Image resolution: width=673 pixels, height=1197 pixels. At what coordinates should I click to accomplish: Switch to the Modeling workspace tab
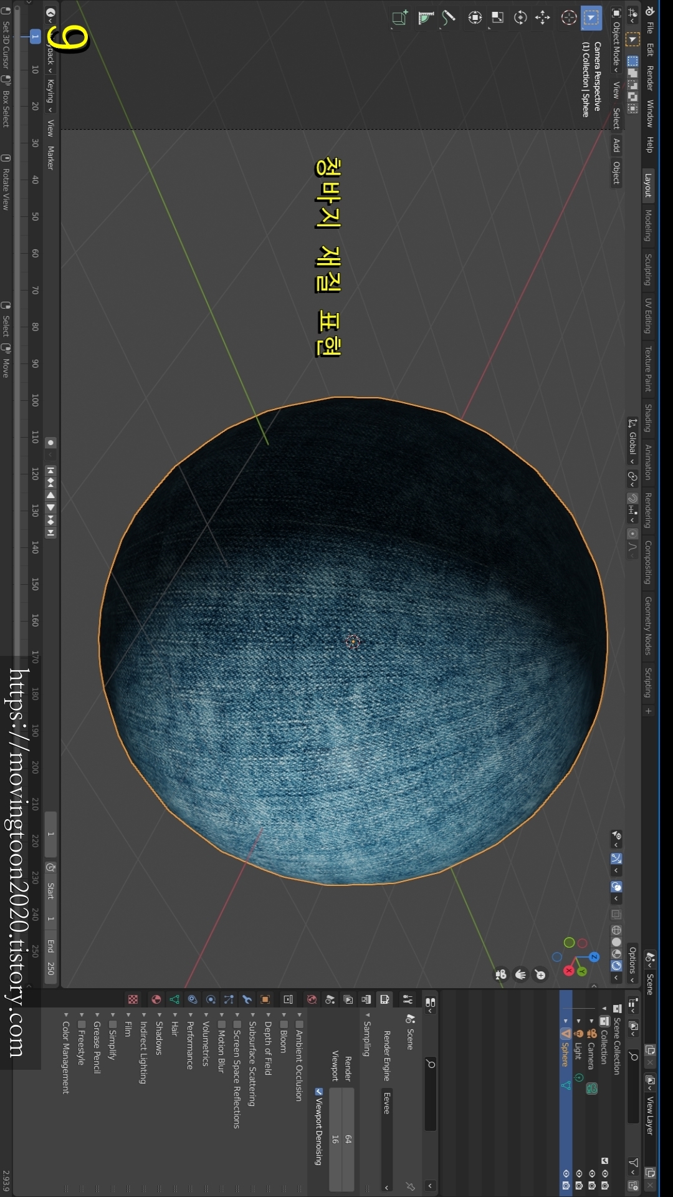click(648, 225)
